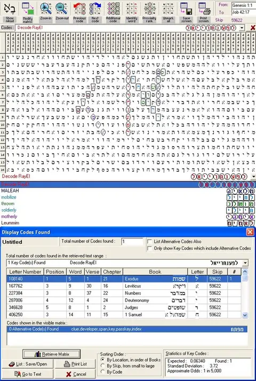Click the Skip column header
This screenshot has height=381, width=256.
pyautogui.click(x=217, y=272)
